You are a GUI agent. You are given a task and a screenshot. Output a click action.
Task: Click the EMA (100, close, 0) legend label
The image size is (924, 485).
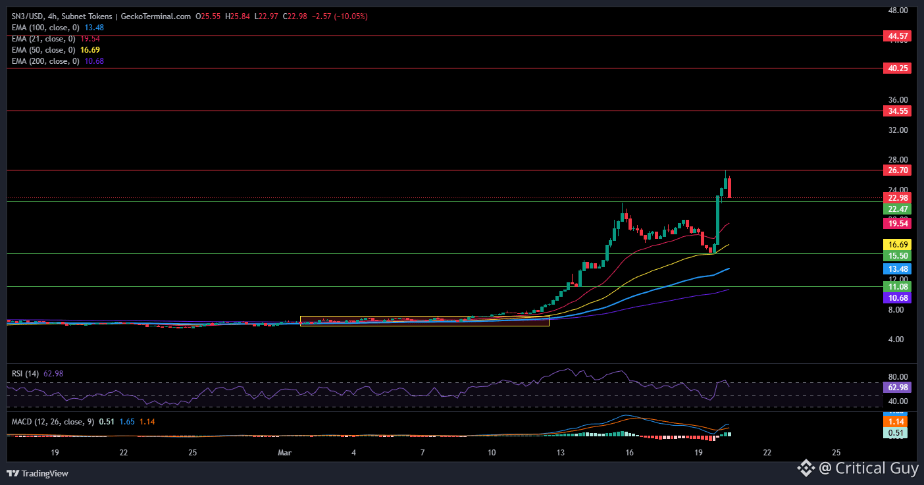coord(45,28)
